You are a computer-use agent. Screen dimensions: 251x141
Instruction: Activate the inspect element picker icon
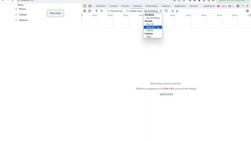[x=85, y=6]
